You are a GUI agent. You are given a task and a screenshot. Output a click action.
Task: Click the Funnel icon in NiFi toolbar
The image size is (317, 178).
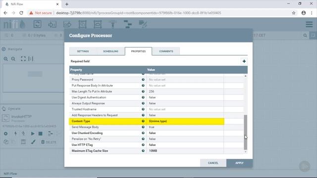(113, 24)
